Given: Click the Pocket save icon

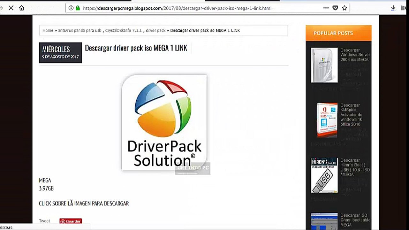Looking at the screenshot, I should coord(335,8).
